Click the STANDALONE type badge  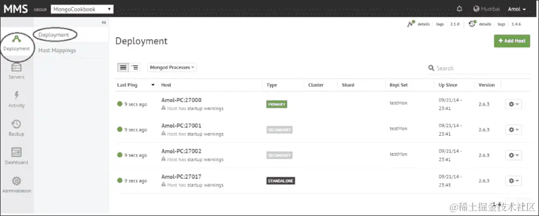[280, 180]
